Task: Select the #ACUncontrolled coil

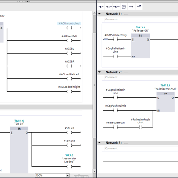Action: point(69,28)
